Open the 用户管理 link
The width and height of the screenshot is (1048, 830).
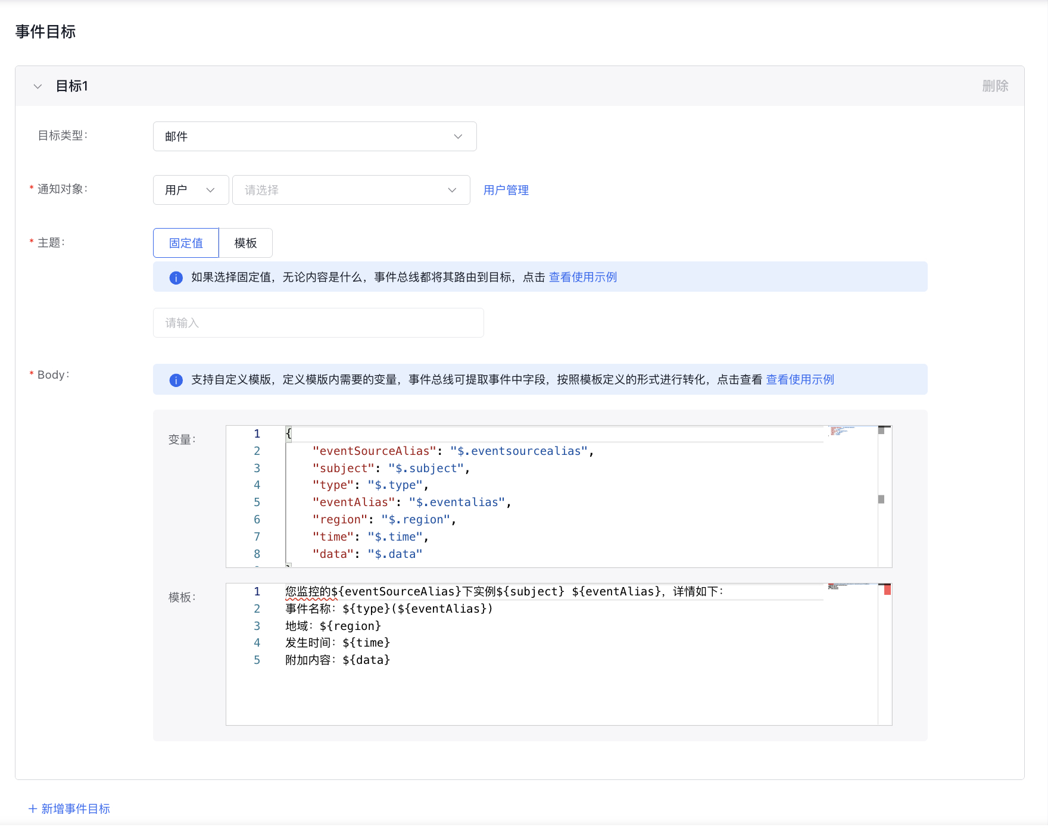(506, 190)
